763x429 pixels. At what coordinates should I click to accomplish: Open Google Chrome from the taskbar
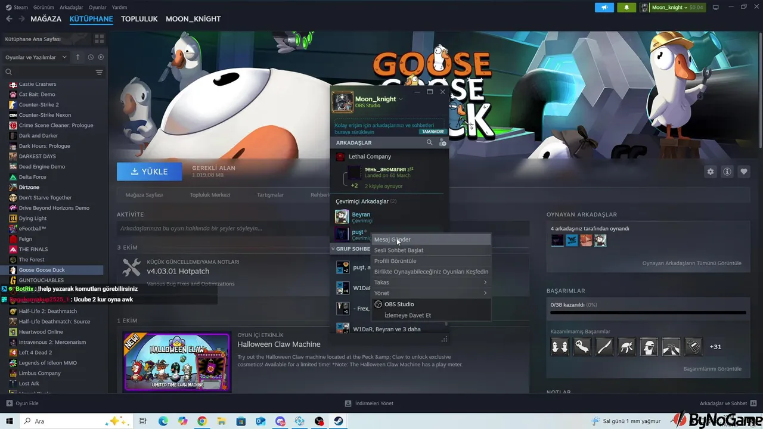pyautogui.click(x=202, y=421)
